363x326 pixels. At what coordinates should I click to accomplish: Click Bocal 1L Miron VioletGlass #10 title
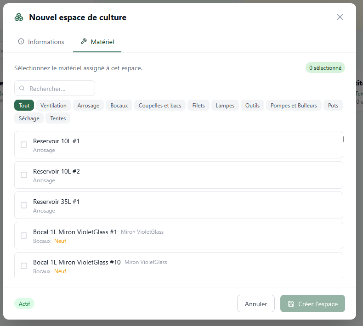(x=77, y=262)
